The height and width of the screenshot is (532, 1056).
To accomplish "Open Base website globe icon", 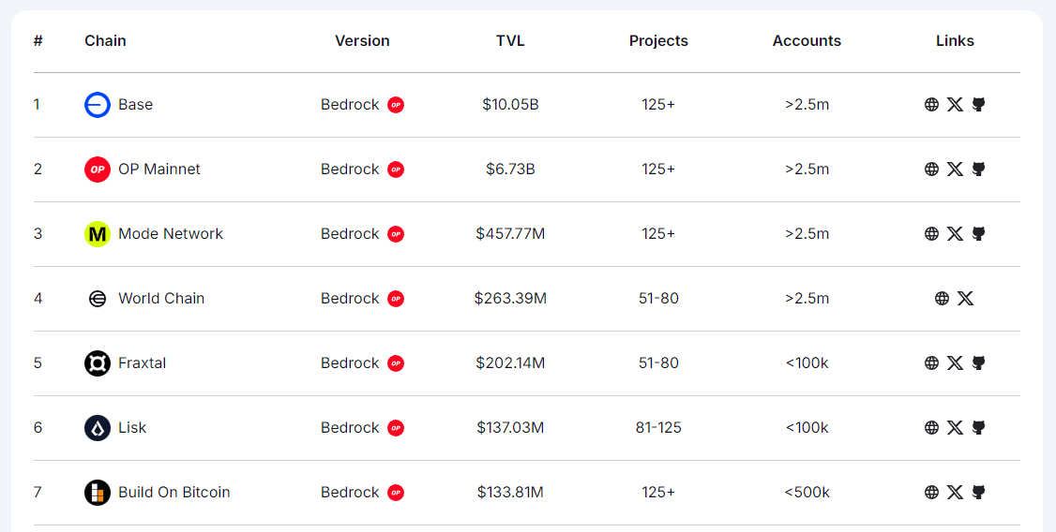I will coord(931,104).
